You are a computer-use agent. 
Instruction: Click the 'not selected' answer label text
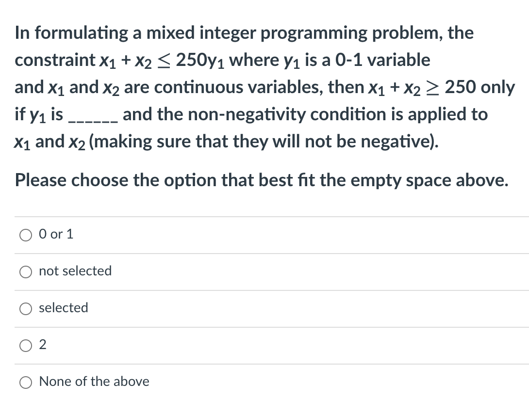pyautogui.click(x=75, y=271)
